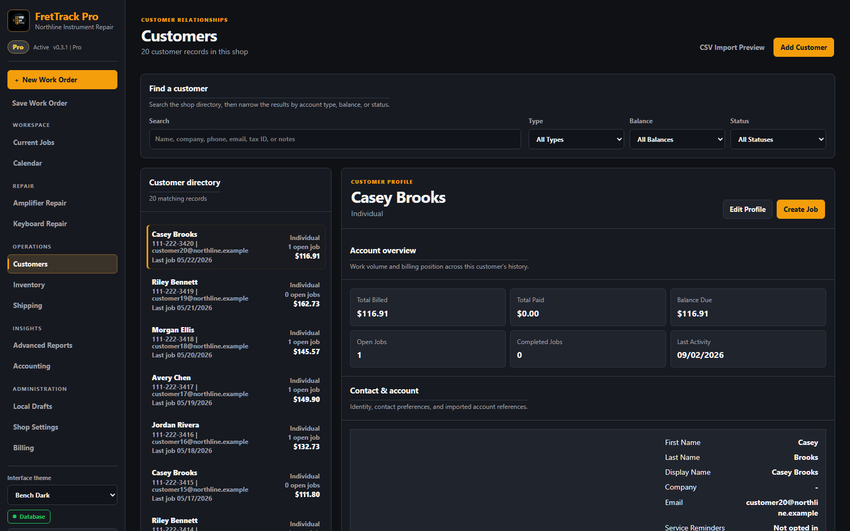Open Local Drafts

click(x=62, y=406)
